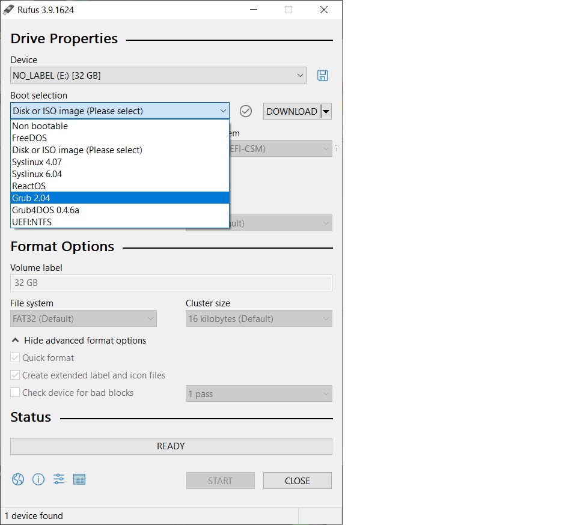The height and width of the screenshot is (525, 577).
Task: Toggle Create extended label and icon files
Action: 15,375
